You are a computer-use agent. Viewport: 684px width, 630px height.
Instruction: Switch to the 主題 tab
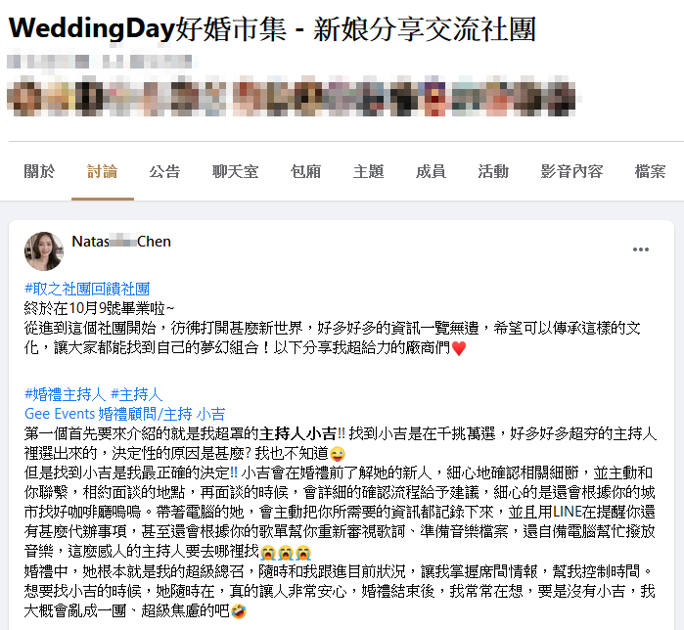pyautogui.click(x=369, y=171)
